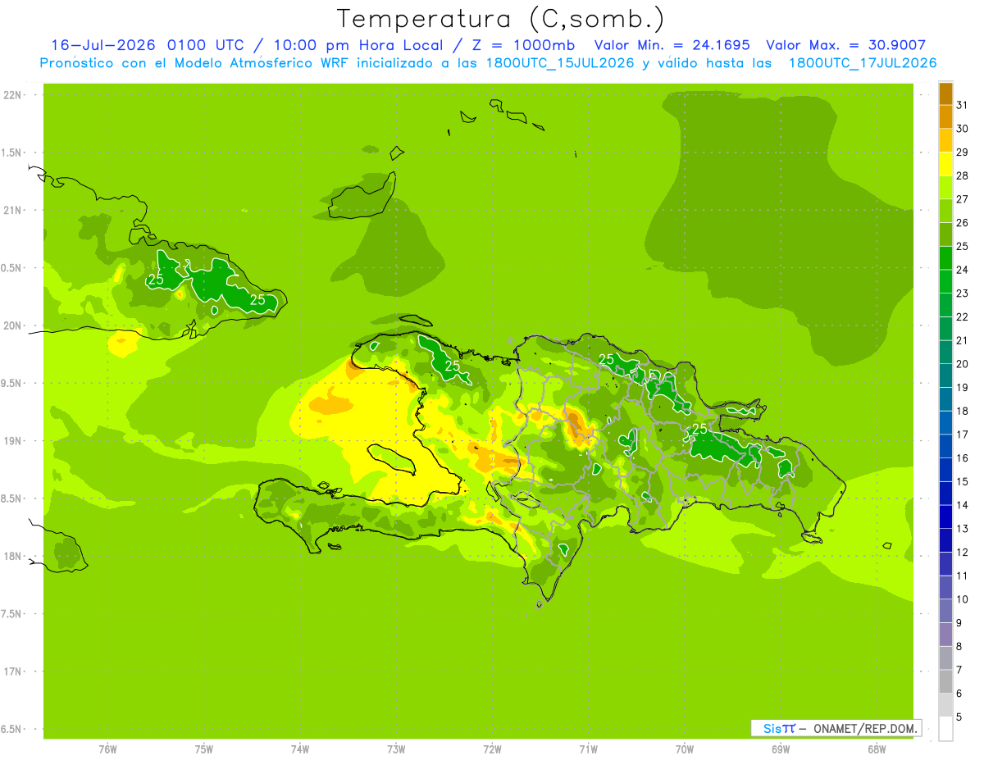Image resolution: width=984 pixels, height=760 pixels.
Task: Click the '0100 UTC' time text
Action: [x=205, y=45]
